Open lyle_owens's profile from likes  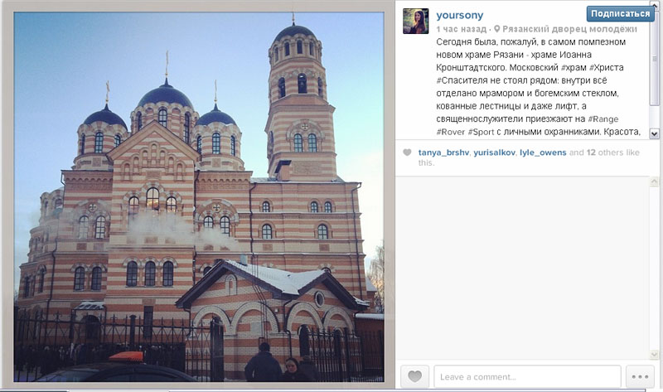pos(543,152)
